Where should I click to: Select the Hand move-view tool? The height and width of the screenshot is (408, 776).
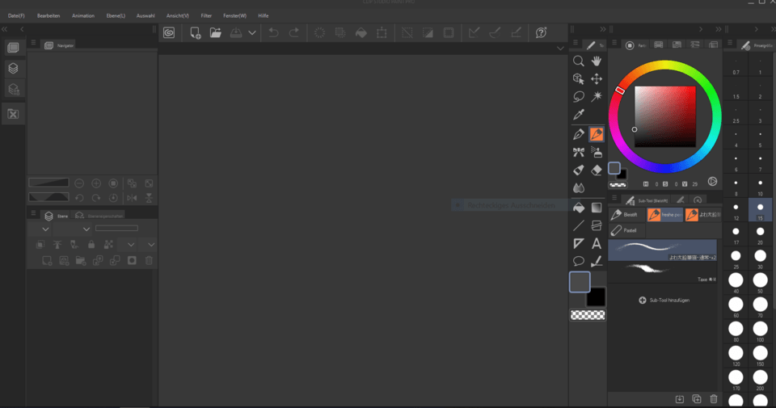click(597, 61)
